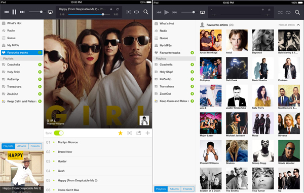Screen dimensions: 304x193
Task: Add the playing track with the plus icon
Action: (111, 9)
